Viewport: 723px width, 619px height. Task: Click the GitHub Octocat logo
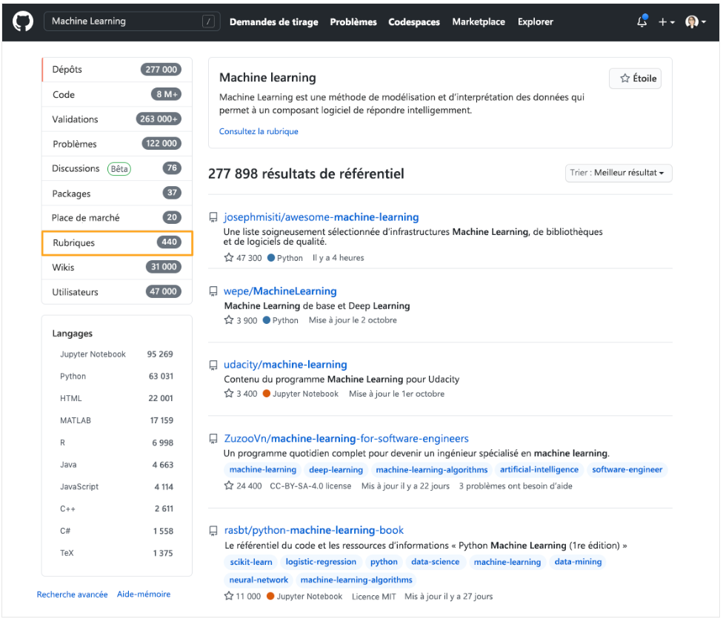point(23,21)
